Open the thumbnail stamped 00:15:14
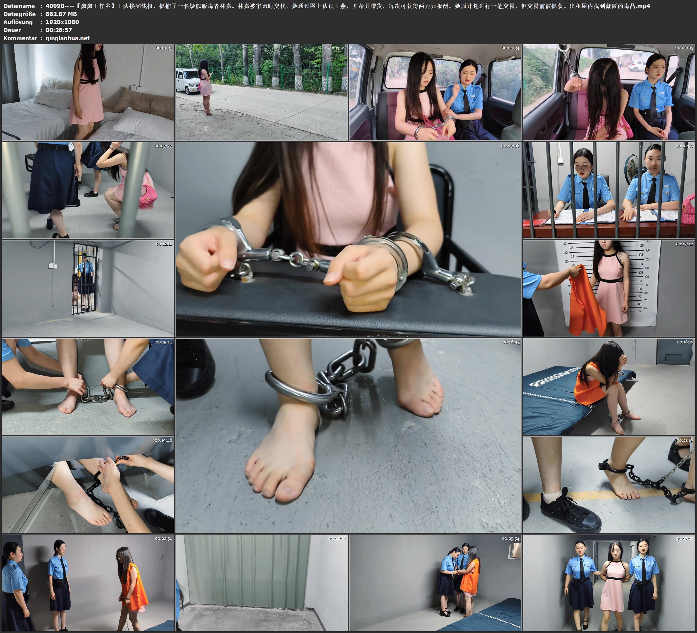The height and width of the screenshot is (633, 697). (x=88, y=387)
